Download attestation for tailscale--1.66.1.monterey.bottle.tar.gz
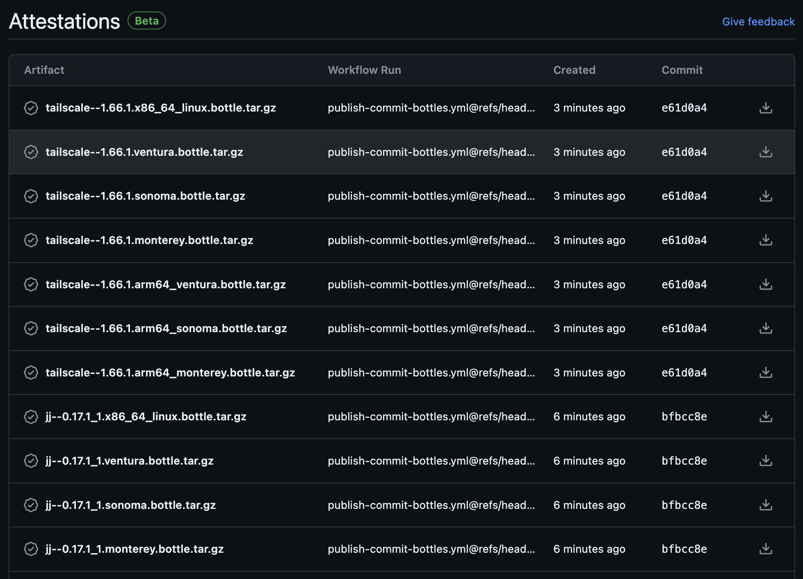The width and height of the screenshot is (803, 579). [766, 240]
